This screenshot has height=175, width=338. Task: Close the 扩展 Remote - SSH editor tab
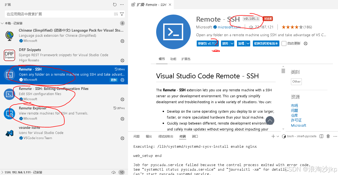[x=170, y=5]
